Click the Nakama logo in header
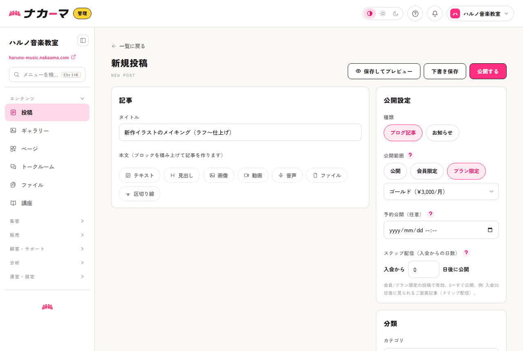 pos(39,13)
